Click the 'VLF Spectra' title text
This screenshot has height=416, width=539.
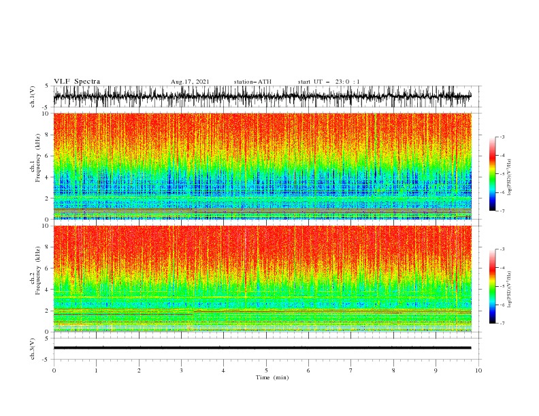coord(77,82)
